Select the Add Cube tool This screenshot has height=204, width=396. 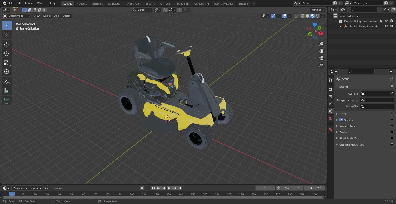point(6,101)
